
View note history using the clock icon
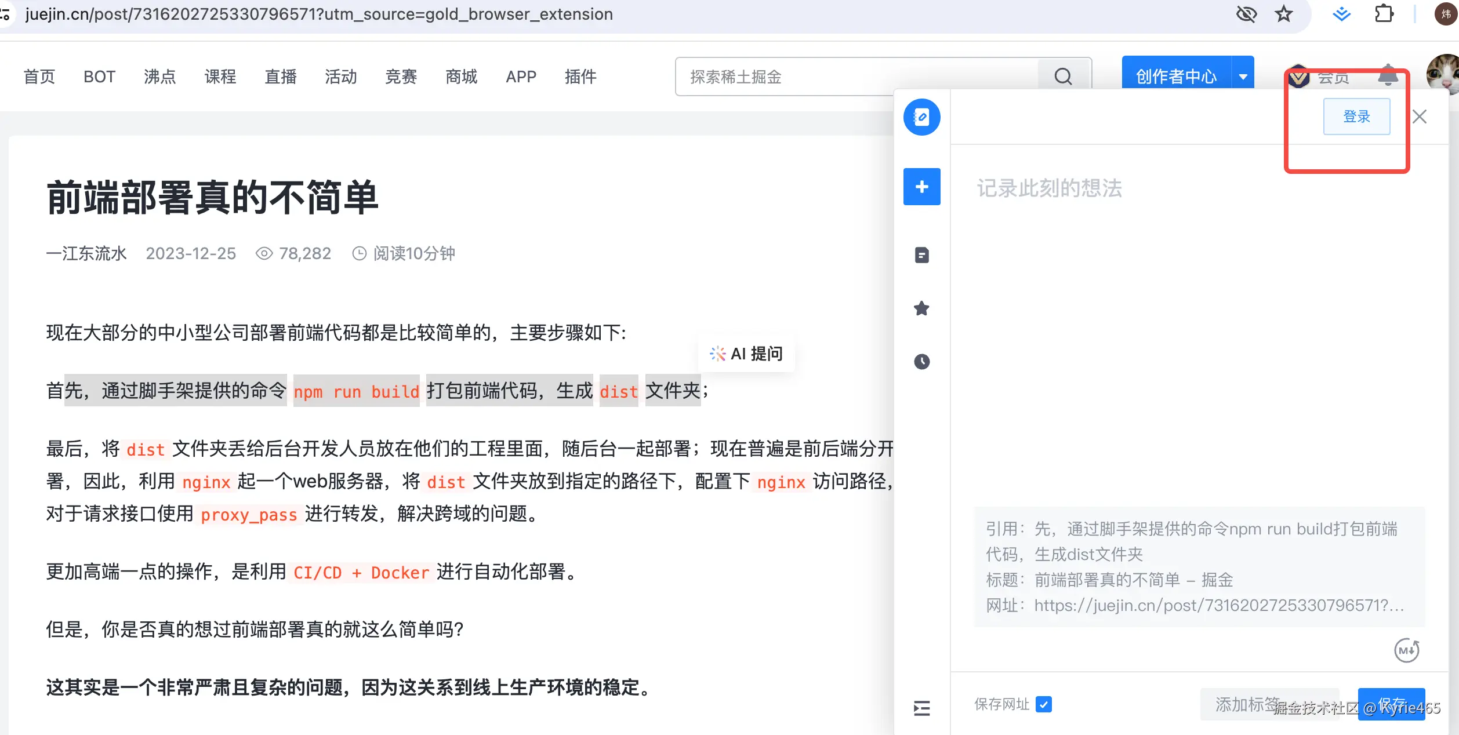(921, 361)
